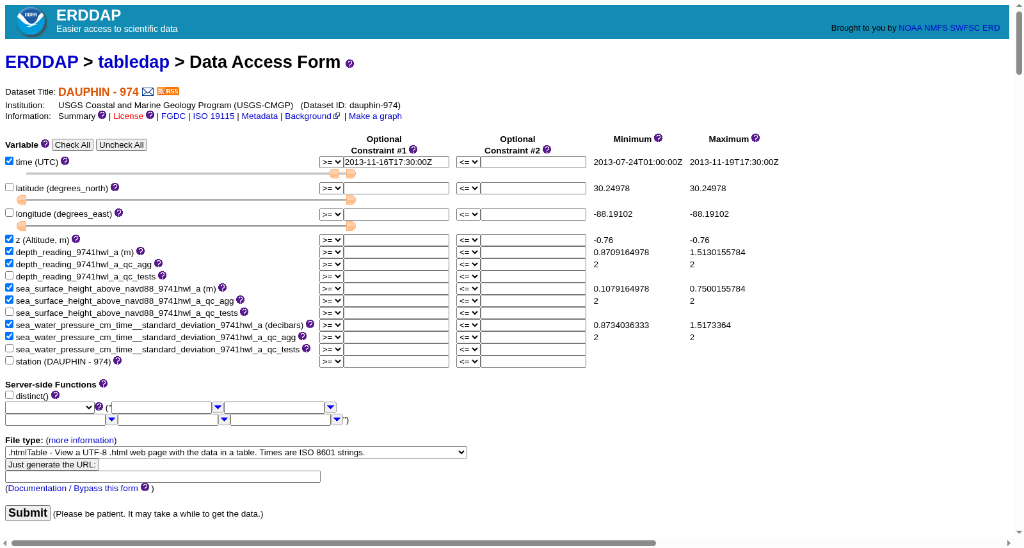The image size is (1024, 548).
Task: Open distinct() help icon
Action: coord(55,395)
